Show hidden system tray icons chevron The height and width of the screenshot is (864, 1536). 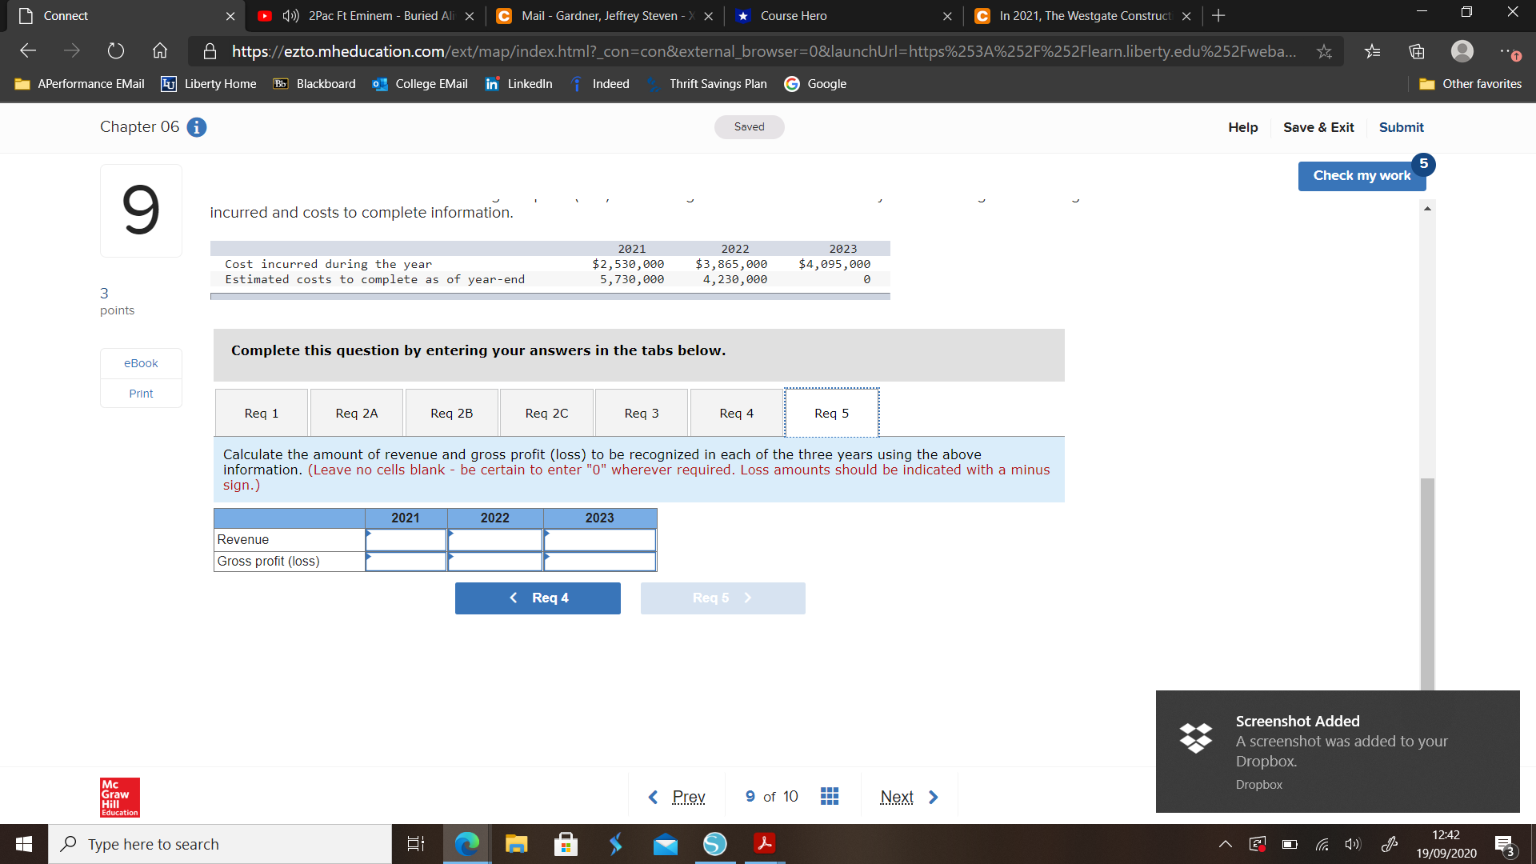[1225, 844]
